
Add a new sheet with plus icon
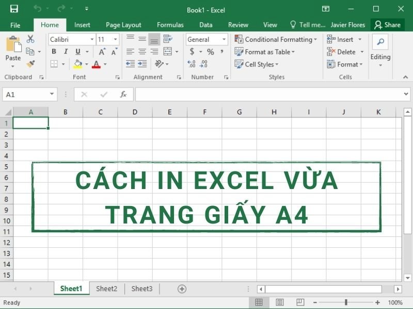click(x=182, y=289)
